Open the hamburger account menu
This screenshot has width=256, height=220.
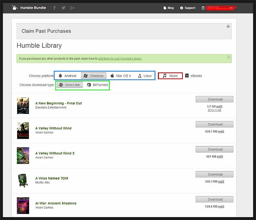[203, 8]
